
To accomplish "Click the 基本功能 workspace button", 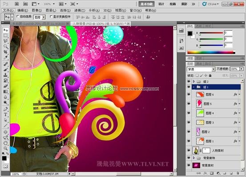I will coord(146,4).
